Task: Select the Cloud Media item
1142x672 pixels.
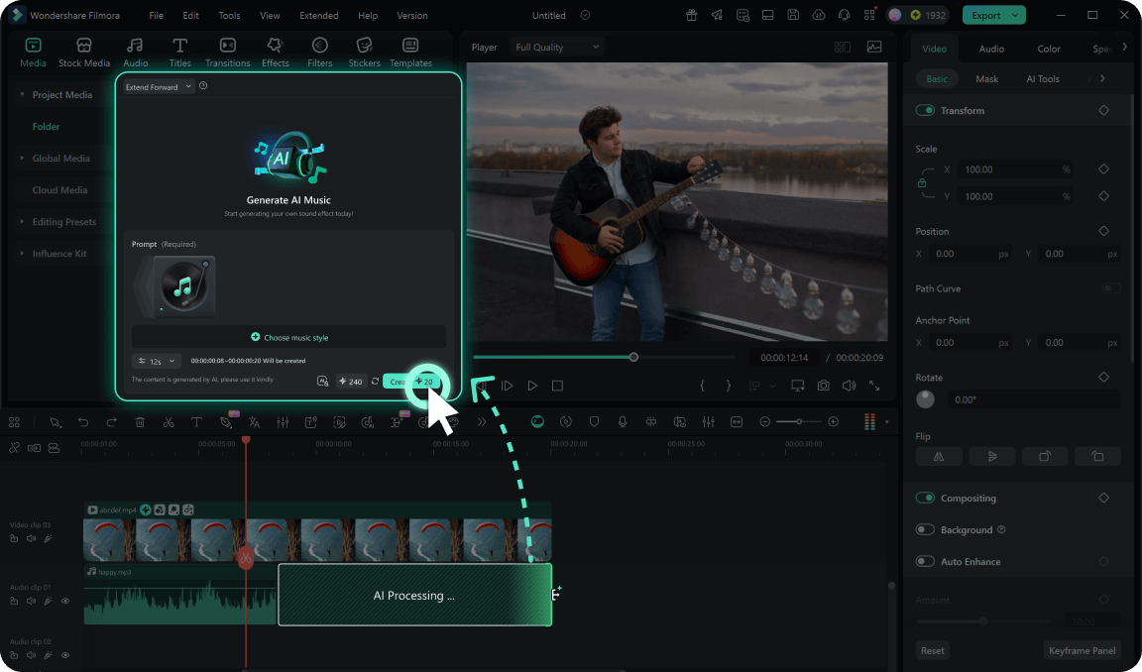Action: tap(59, 190)
